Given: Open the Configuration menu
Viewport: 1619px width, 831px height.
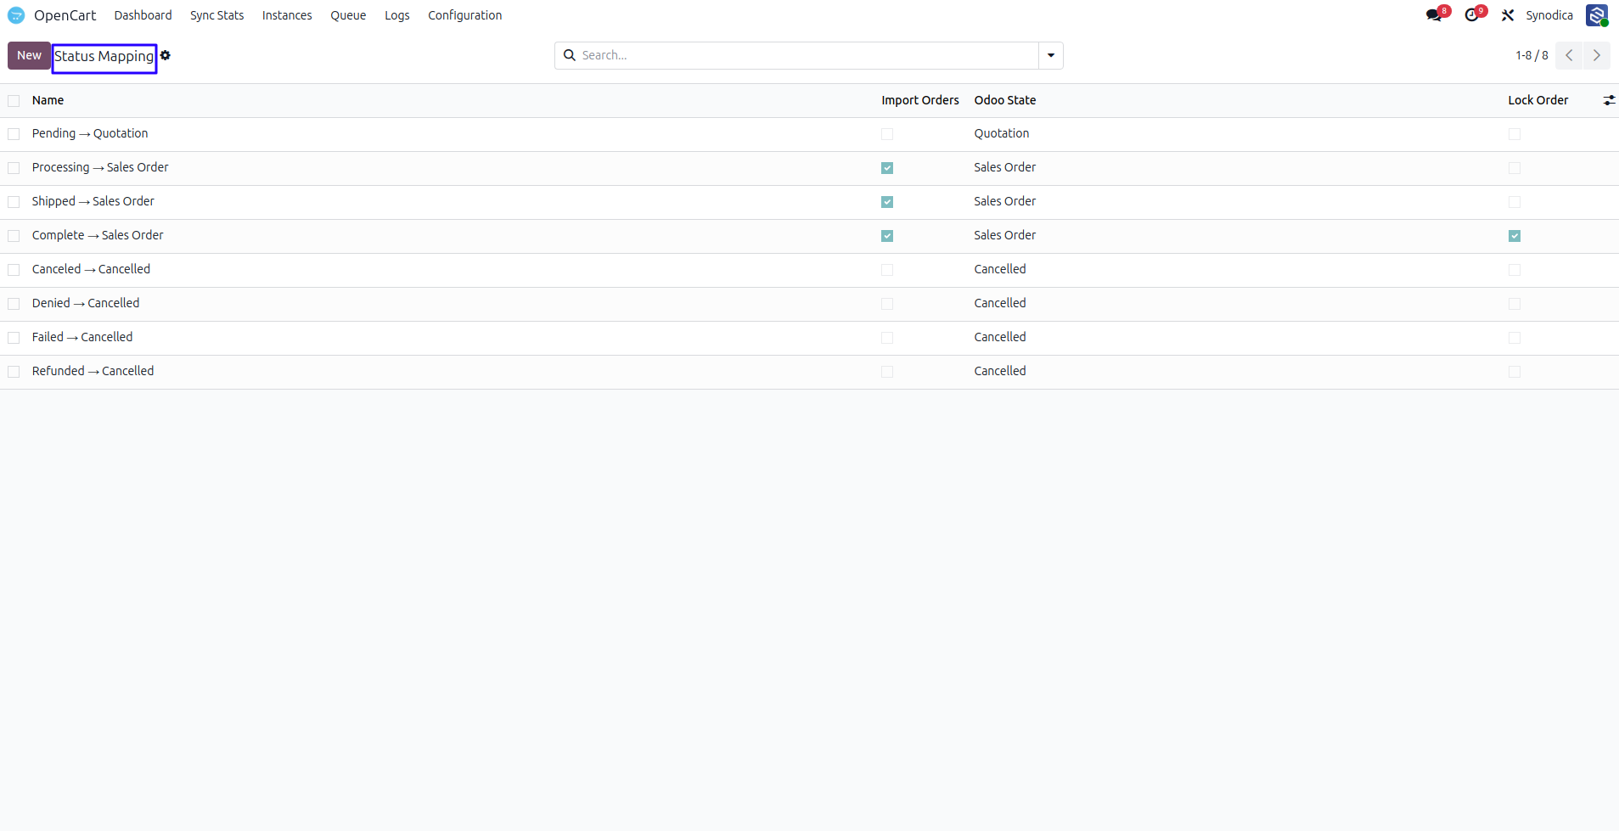Looking at the screenshot, I should click(x=464, y=15).
